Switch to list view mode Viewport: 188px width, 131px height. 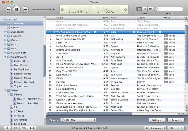[139, 9]
